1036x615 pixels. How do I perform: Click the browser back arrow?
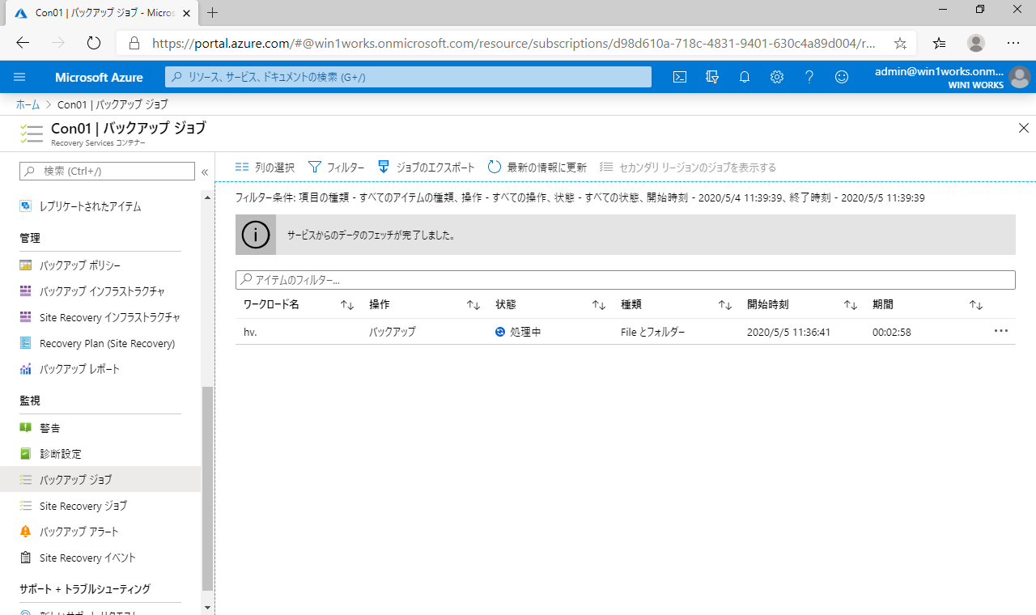click(23, 43)
